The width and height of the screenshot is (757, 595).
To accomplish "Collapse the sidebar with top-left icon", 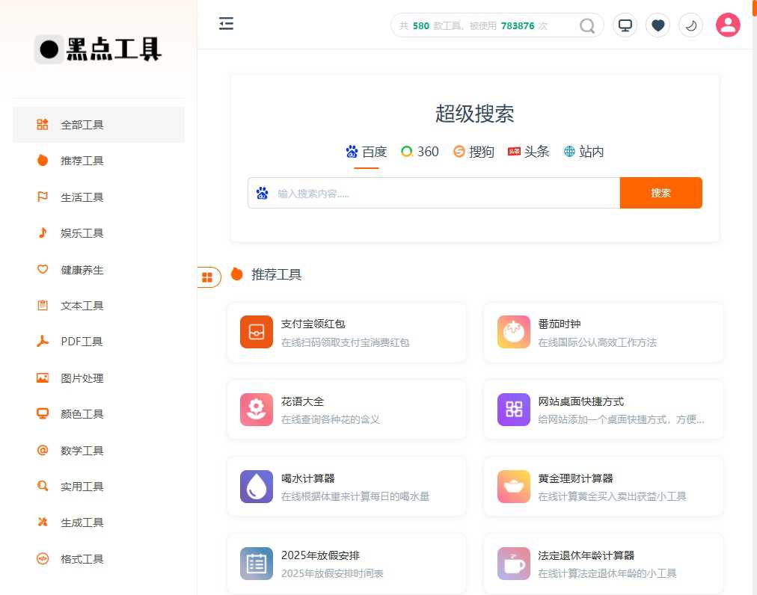I will (x=227, y=23).
